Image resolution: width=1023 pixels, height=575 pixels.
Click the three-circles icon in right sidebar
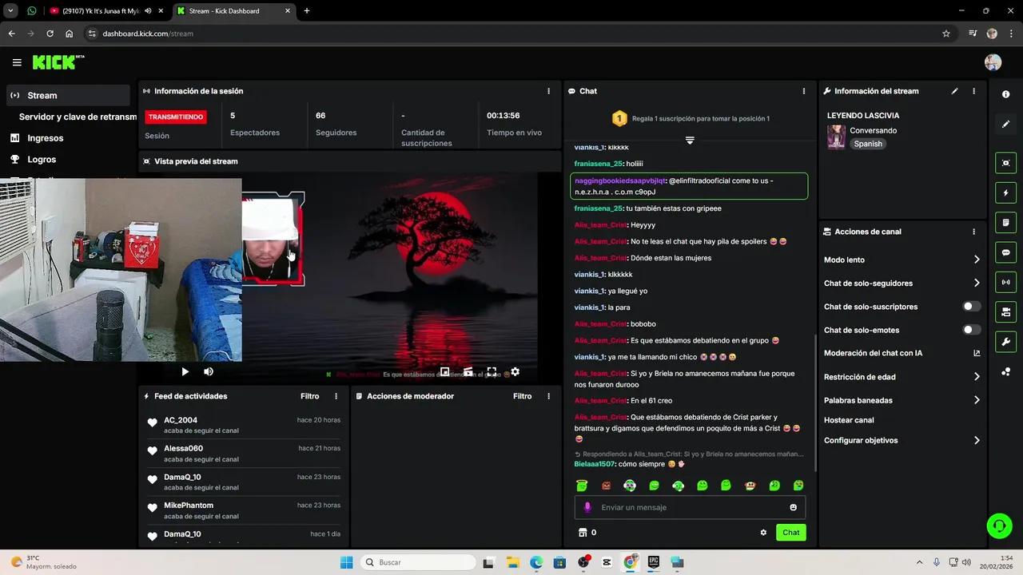1005,371
